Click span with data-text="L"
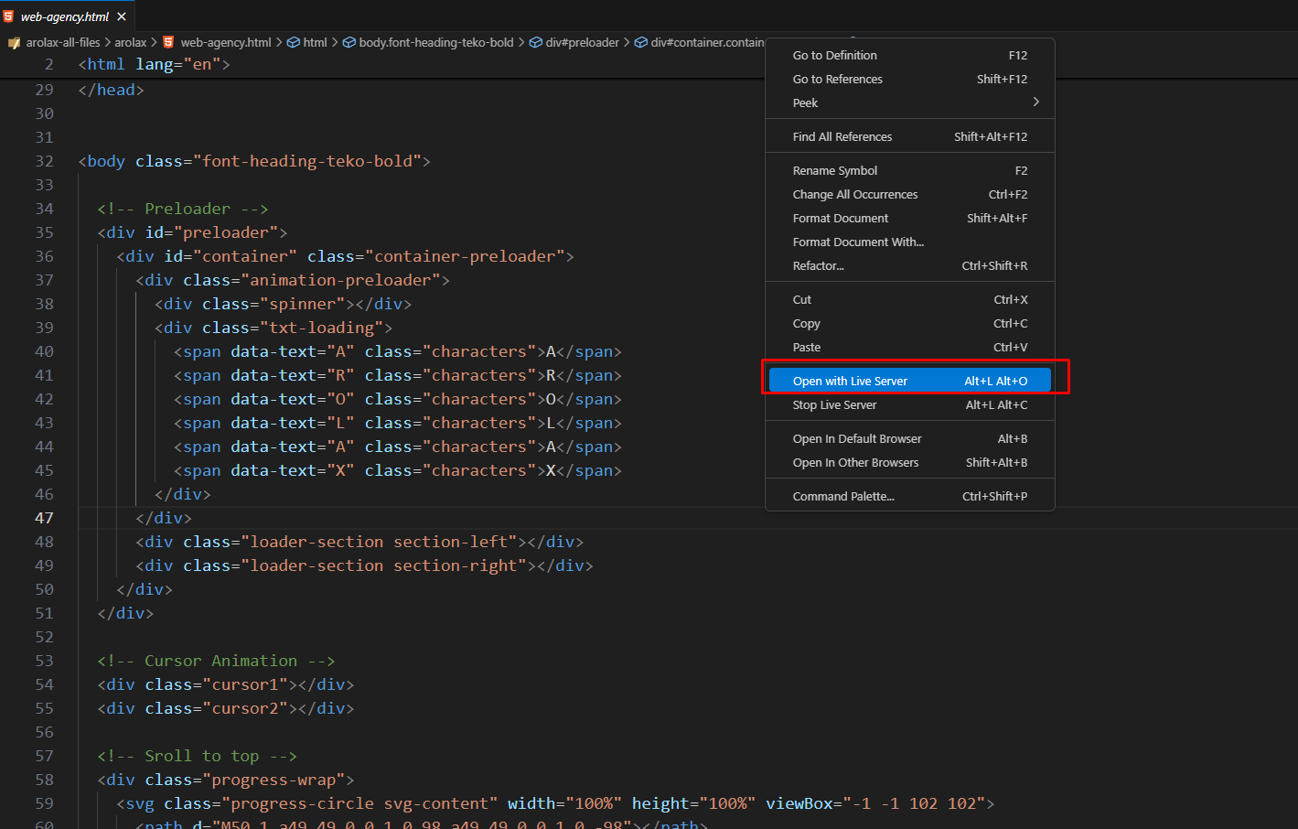 pyautogui.click(x=398, y=423)
